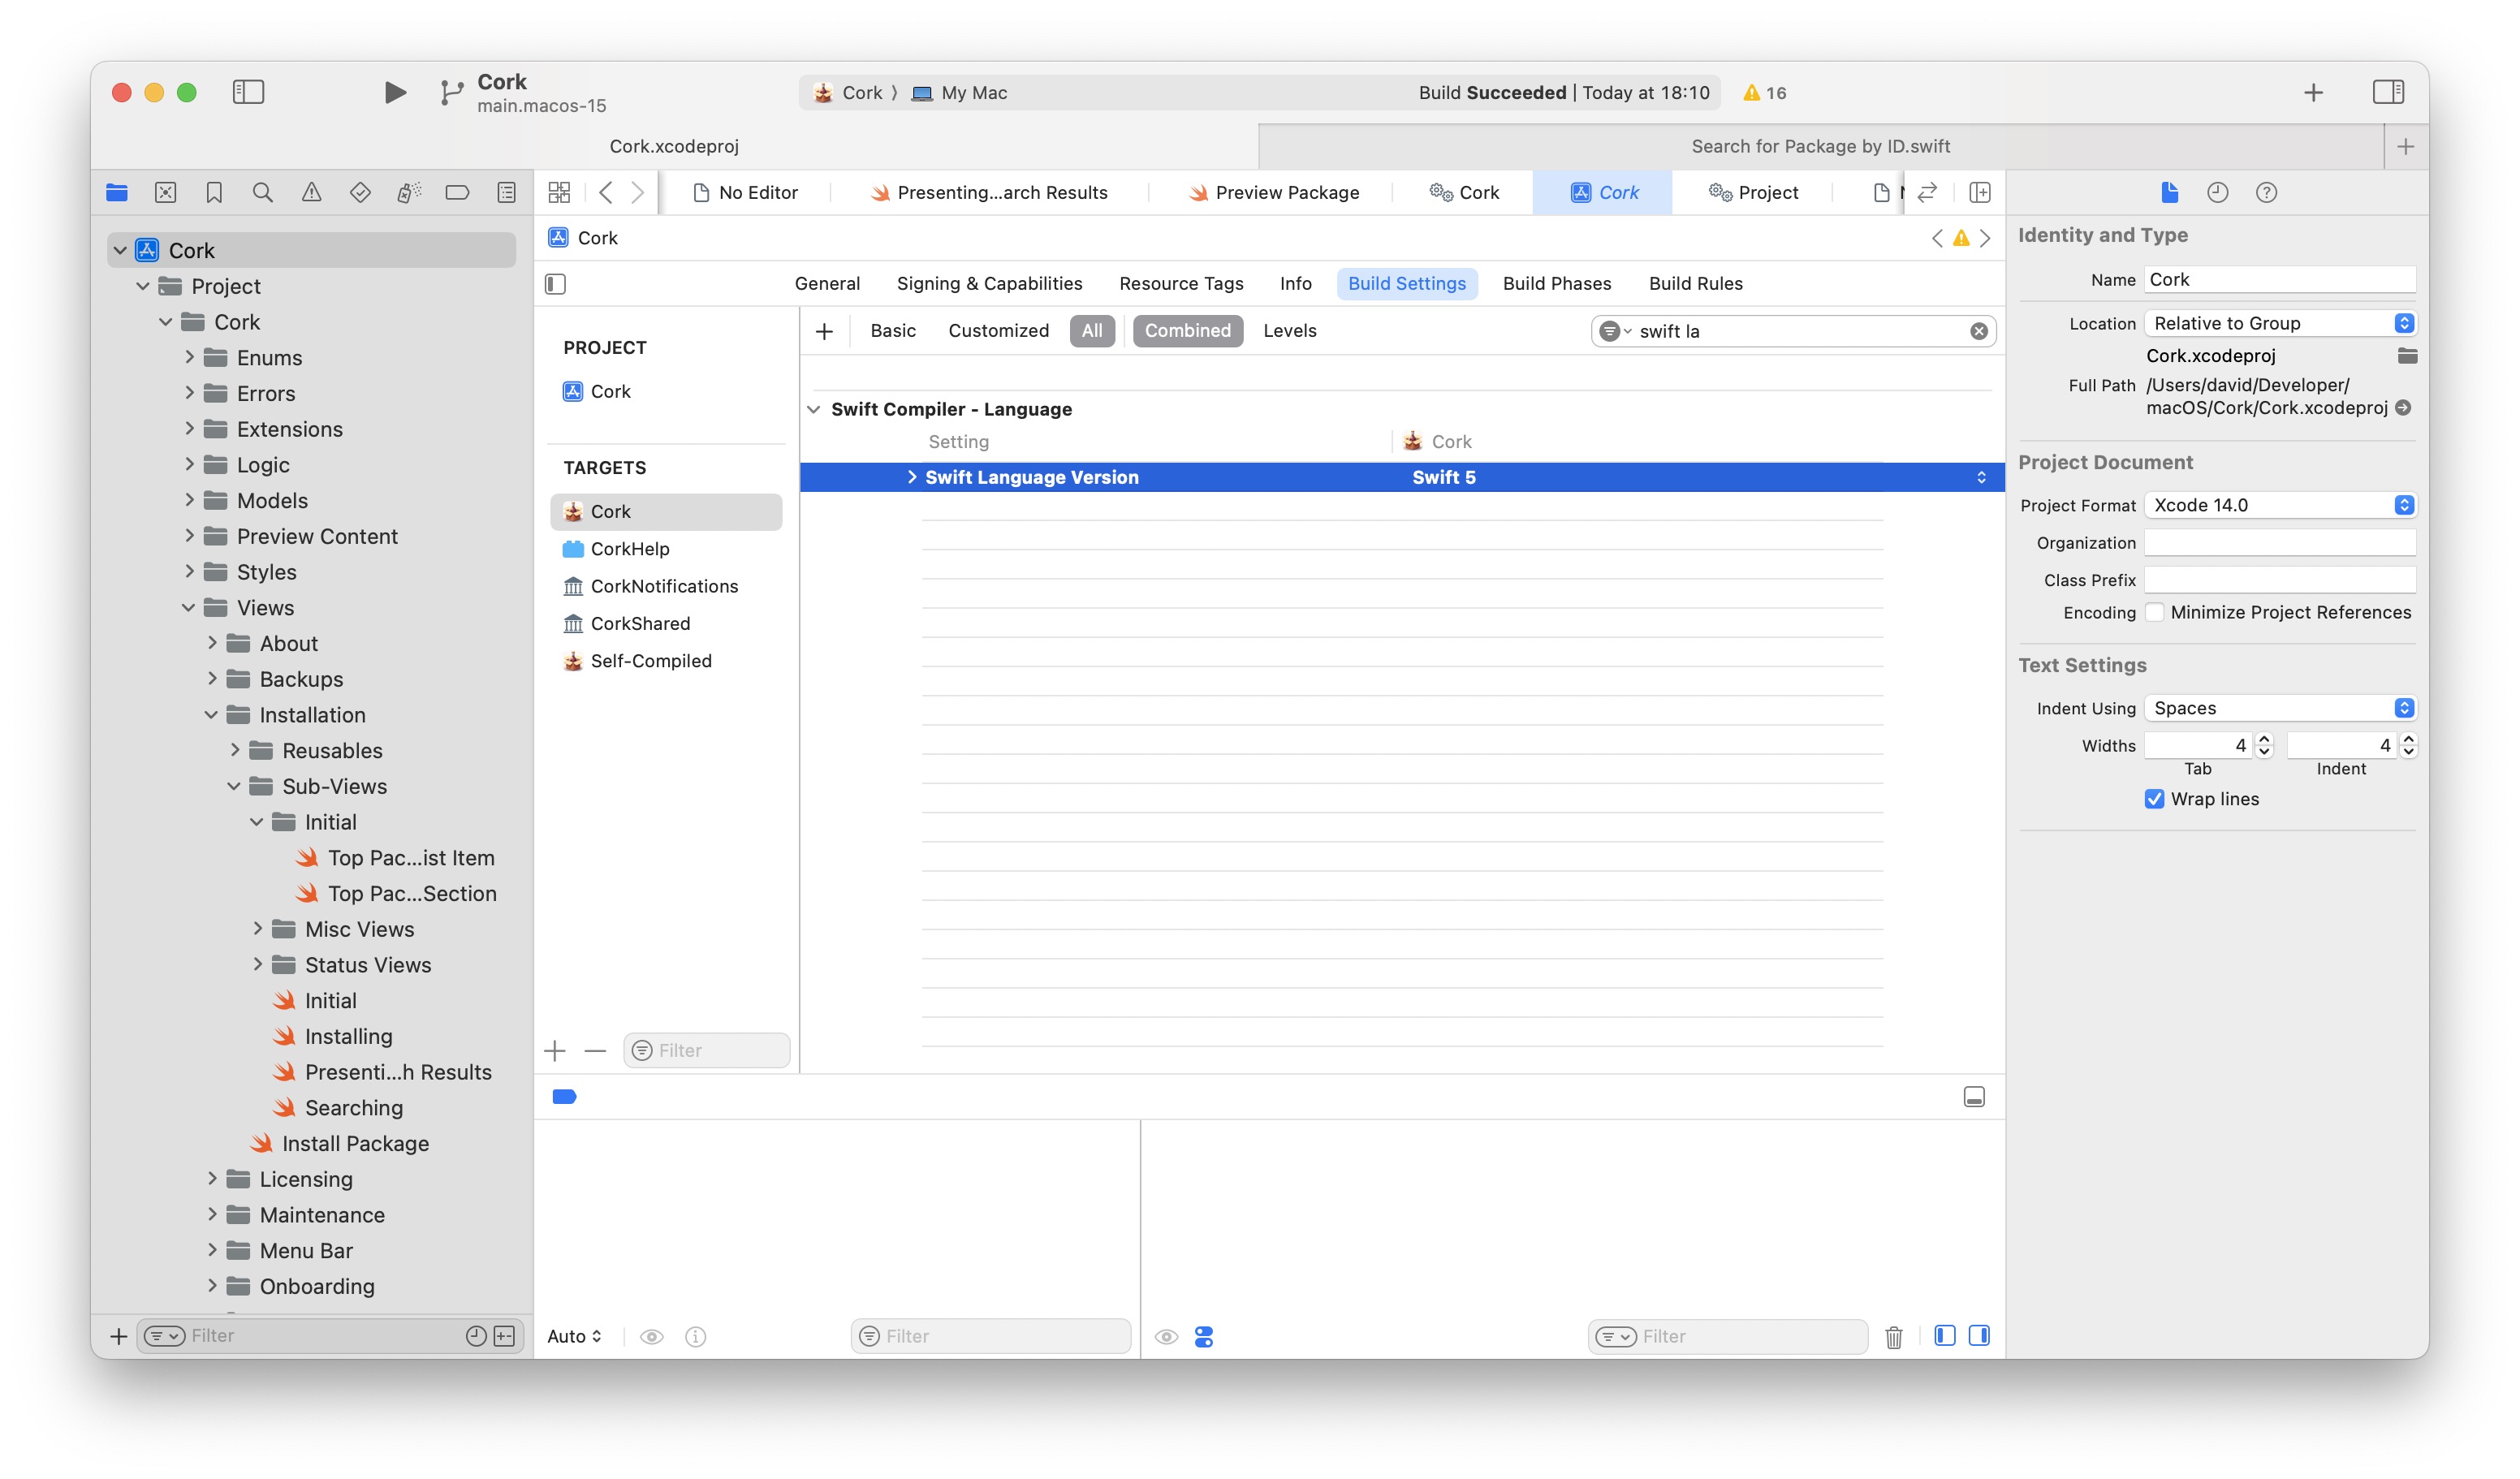This screenshot has height=1479, width=2520.
Task: Clear the 'swift la' search field
Action: coord(1978,331)
